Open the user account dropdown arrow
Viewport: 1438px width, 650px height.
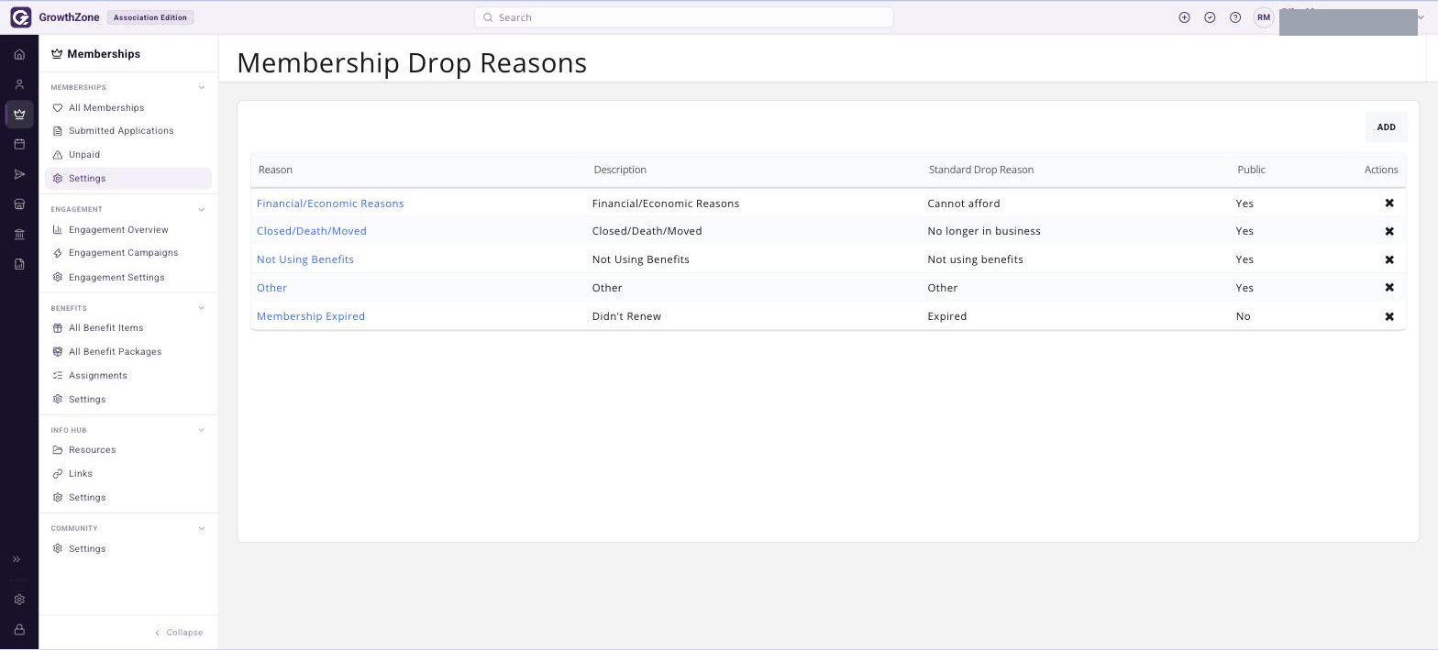1421,17
